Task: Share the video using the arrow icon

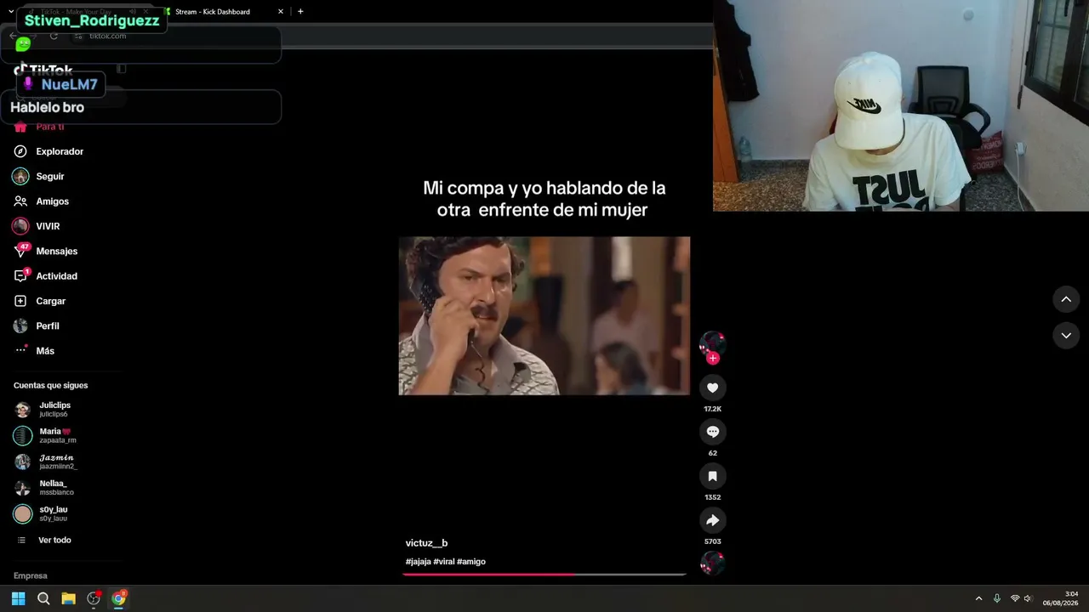Action: (713, 520)
